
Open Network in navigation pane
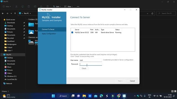pyautogui.click(x=9, y=84)
